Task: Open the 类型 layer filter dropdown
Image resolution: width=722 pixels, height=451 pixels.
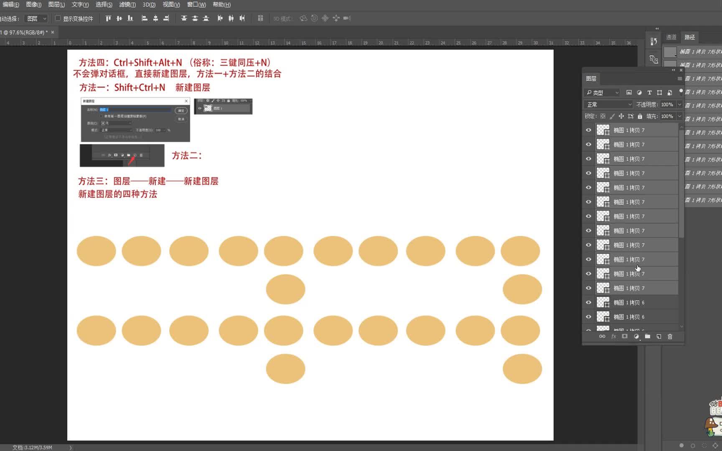Action: [603, 93]
